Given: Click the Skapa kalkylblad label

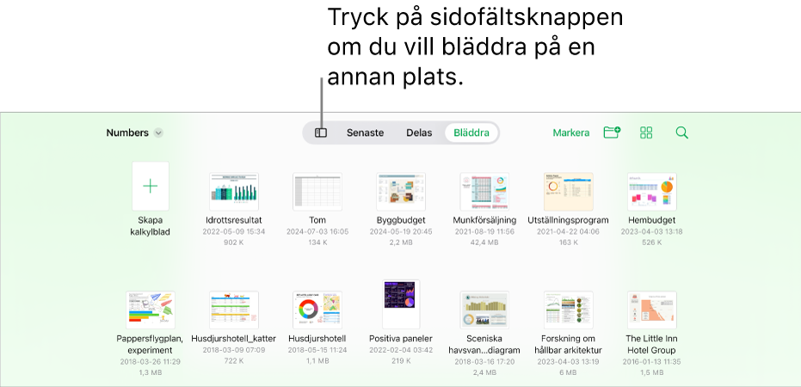Looking at the screenshot, I should point(151,226).
